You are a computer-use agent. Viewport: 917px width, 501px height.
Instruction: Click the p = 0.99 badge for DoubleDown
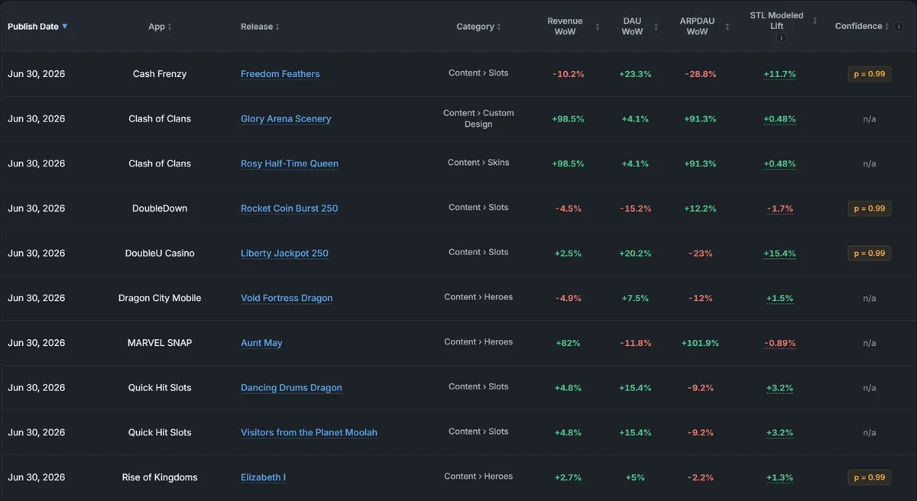(x=870, y=208)
